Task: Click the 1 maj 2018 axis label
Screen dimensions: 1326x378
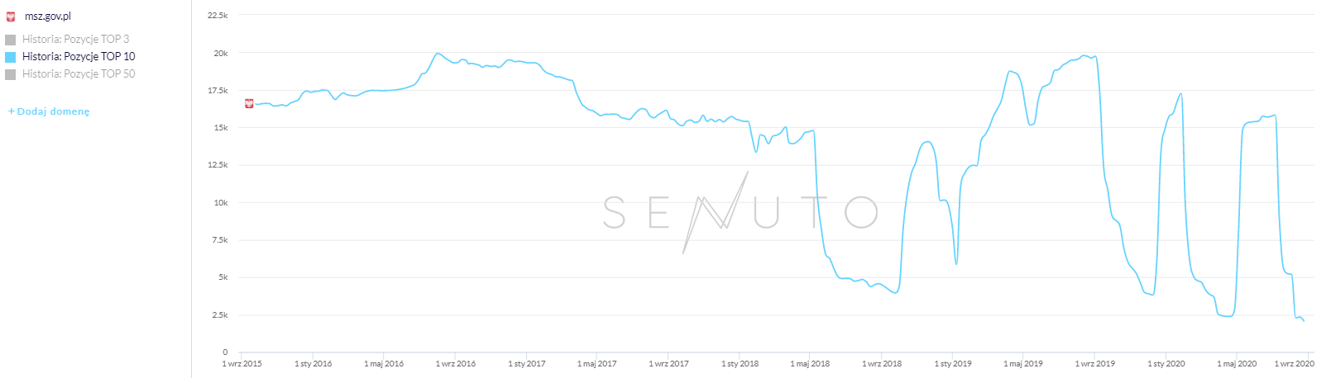Action: pos(810,364)
